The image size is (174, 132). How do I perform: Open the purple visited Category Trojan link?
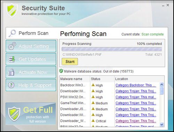click(136, 121)
